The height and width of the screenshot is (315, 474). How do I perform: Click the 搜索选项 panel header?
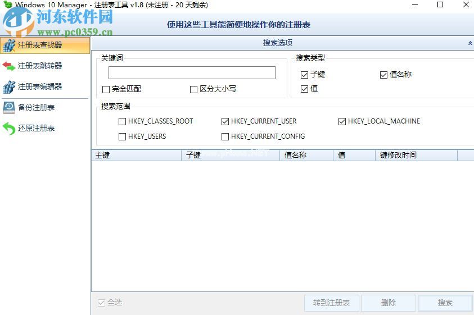[x=282, y=43]
